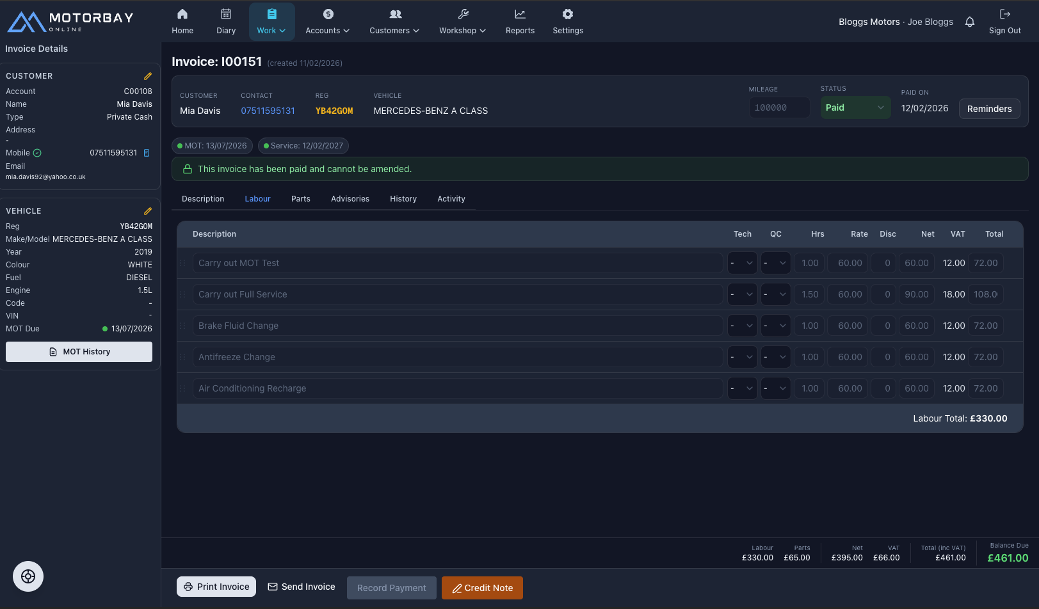
Task: Click the notification bell
Action: click(x=970, y=21)
